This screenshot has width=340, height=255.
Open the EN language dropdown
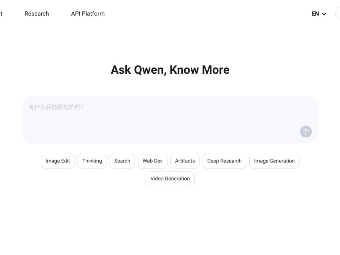pos(319,14)
